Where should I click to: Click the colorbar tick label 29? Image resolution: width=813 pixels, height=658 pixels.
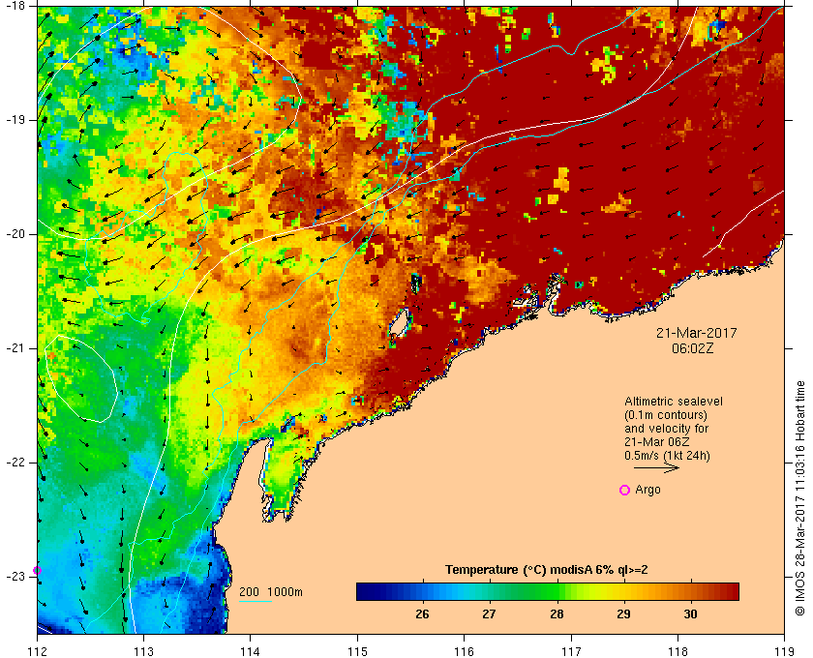click(x=623, y=614)
